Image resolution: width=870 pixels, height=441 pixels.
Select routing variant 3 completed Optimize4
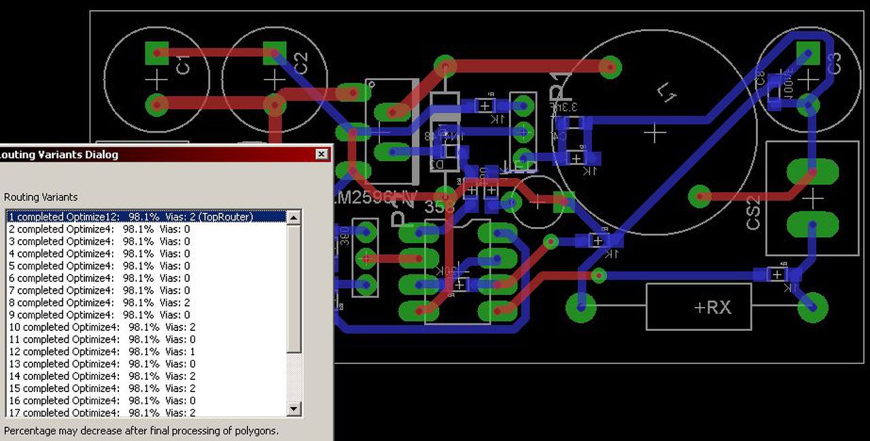click(x=146, y=241)
